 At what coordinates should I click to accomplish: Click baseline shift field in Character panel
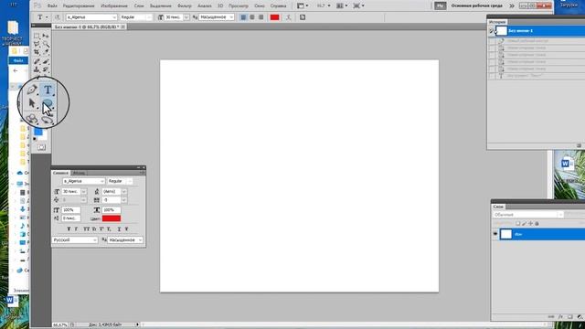[x=71, y=218]
